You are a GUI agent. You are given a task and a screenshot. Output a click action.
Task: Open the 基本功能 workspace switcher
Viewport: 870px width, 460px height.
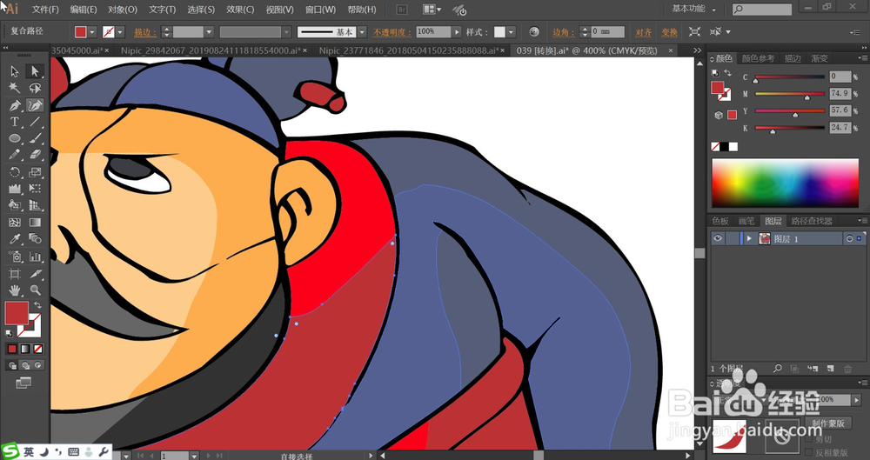pos(693,9)
